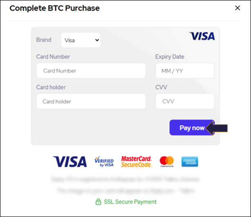Click the Mastercard overlapping circles logo
Viewport: 251px width, 217px height.
click(x=167, y=162)
